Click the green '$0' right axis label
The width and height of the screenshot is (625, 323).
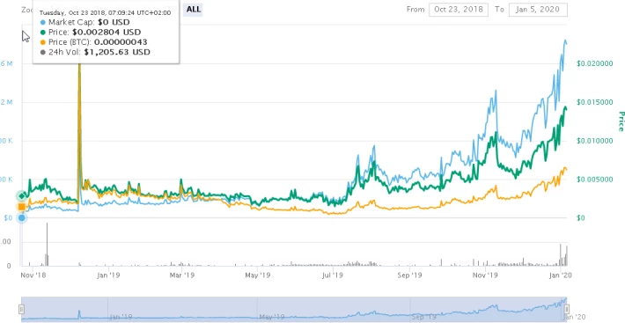point(580,218)
